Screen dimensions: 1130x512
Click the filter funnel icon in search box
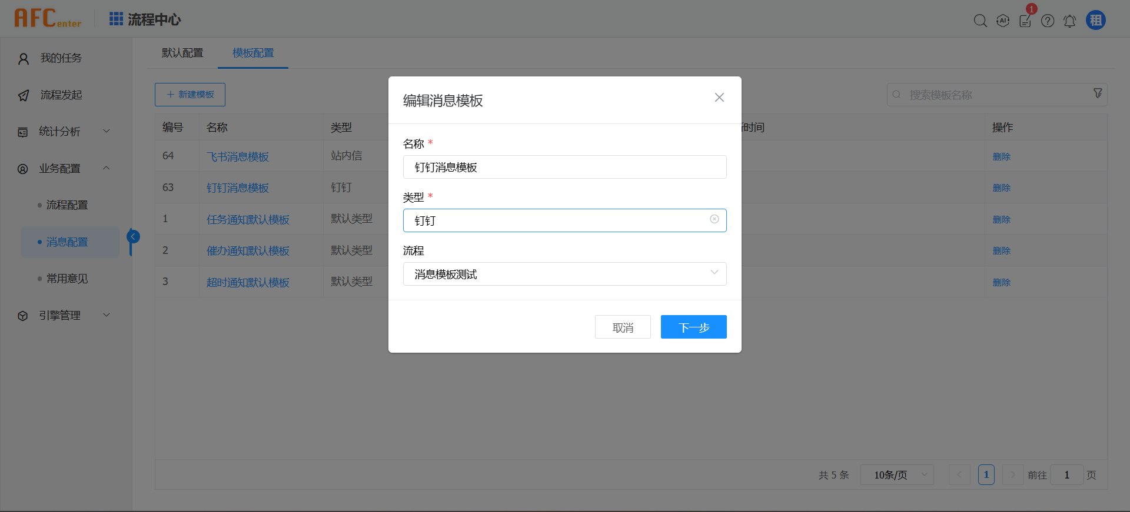(1098, 93)
